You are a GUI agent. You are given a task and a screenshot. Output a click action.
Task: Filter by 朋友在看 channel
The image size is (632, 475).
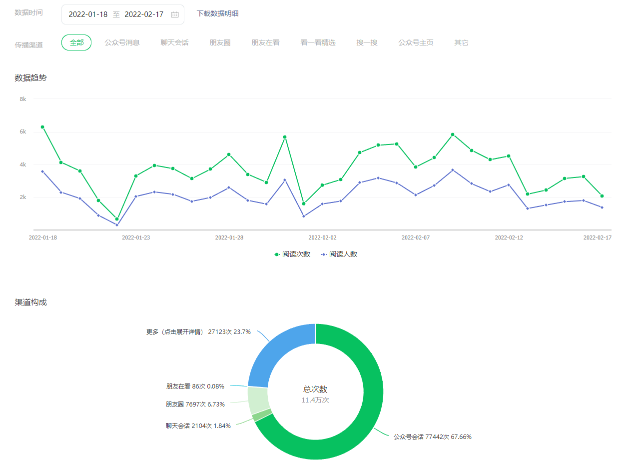265,43
